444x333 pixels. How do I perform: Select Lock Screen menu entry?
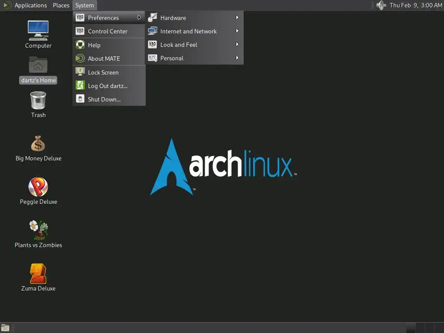[109, 72]
